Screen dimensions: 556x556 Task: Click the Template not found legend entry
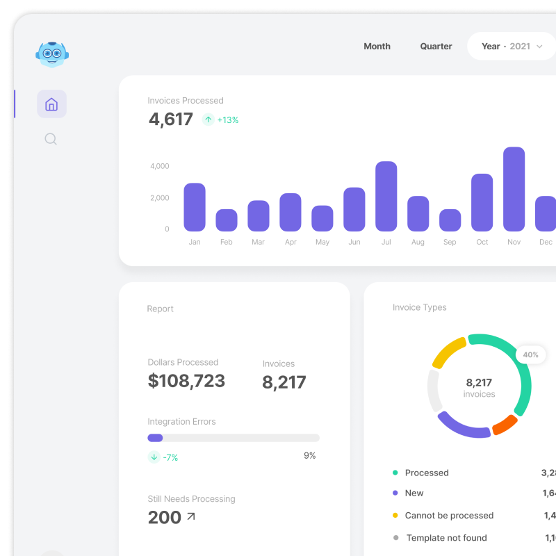pos(446,538)
